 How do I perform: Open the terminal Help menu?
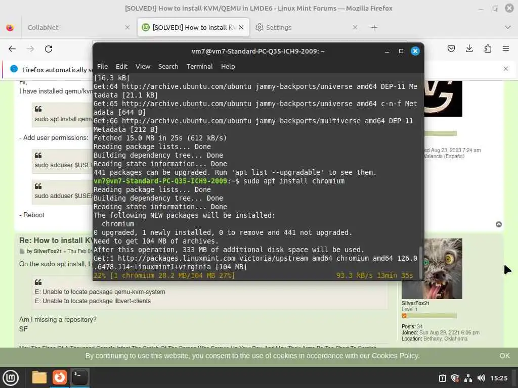pyautogui.click(x=228, y=66)
